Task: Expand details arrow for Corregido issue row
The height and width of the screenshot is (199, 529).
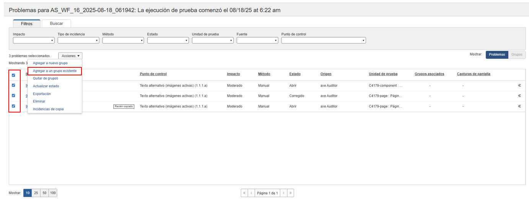Action: pos(519,96)
